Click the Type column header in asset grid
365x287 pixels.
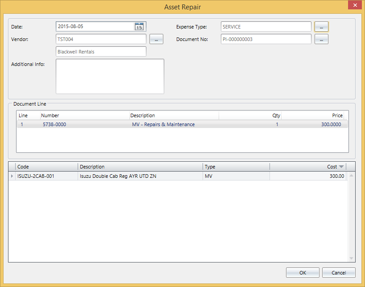tap(236, 167)
